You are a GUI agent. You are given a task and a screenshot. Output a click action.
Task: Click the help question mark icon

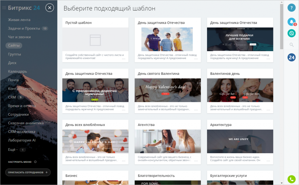click(291, 8)
